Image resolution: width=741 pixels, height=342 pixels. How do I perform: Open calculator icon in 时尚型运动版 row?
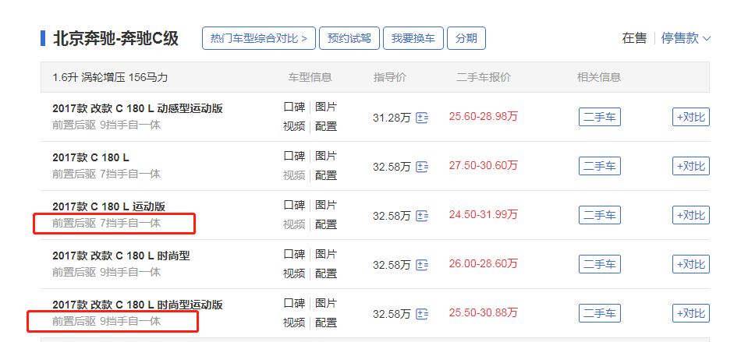422,314
